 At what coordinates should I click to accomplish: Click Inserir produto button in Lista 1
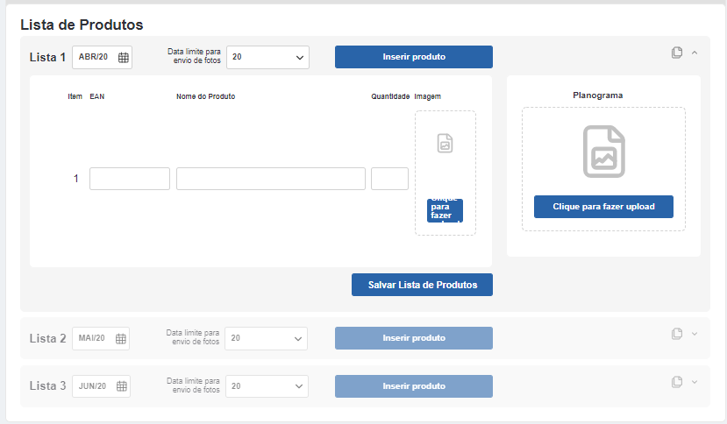point(414,57)
